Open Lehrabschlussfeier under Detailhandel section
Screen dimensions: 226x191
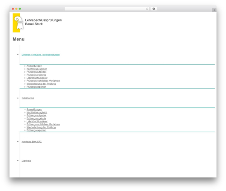point(37,121)
